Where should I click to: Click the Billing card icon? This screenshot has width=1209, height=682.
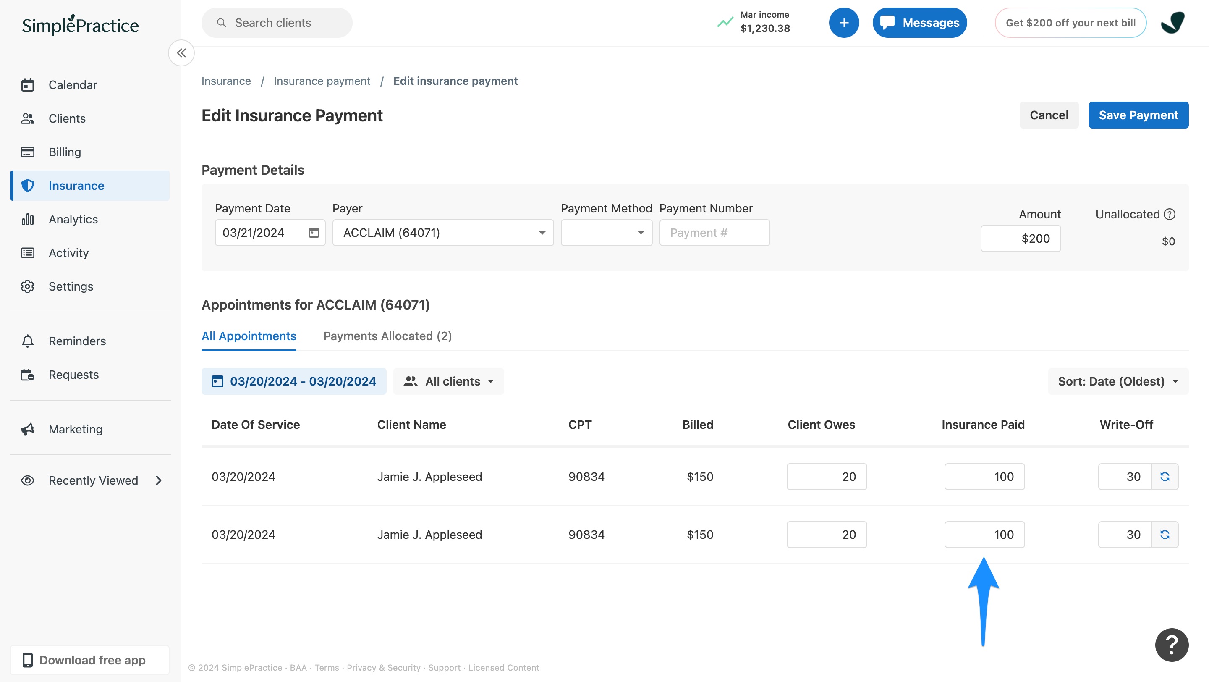[x=28, y=152]
